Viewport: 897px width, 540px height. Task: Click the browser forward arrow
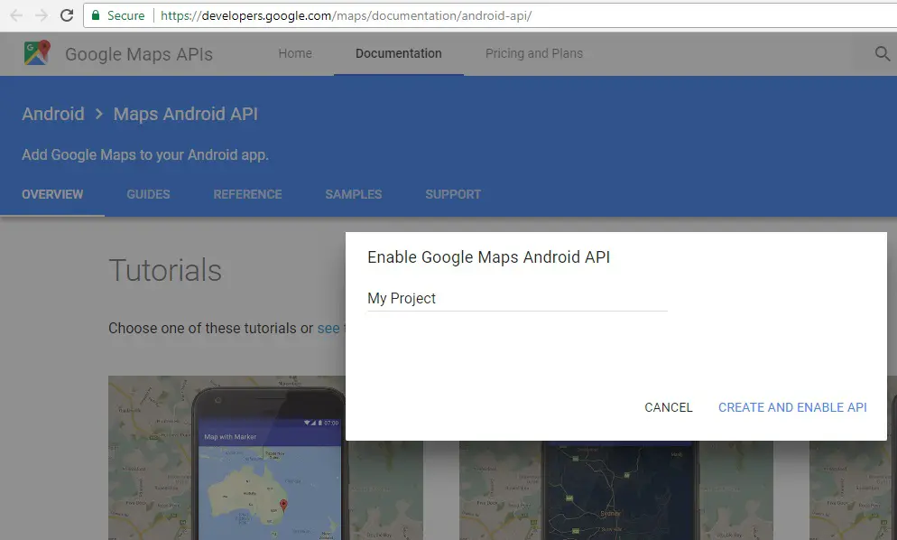tap(42, 15)
